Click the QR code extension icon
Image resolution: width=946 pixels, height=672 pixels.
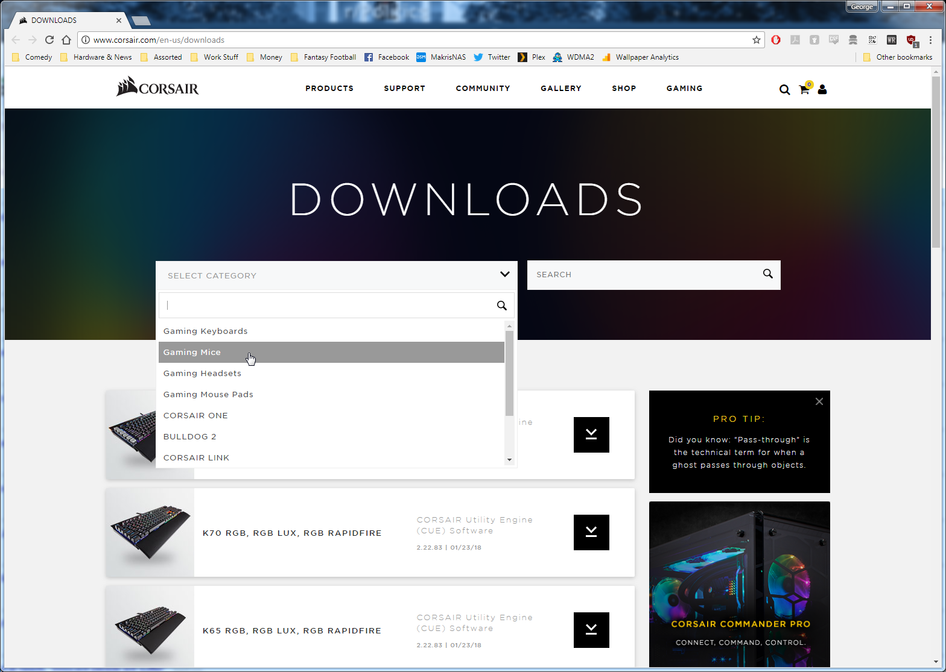pos(872,40)
